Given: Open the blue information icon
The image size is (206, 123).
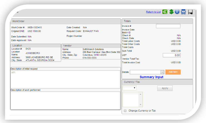Looking at the screenshot, I should pos(177,12).
